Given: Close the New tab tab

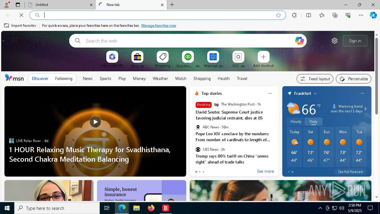Looking at the screenshot, I should tap(162, 5).
